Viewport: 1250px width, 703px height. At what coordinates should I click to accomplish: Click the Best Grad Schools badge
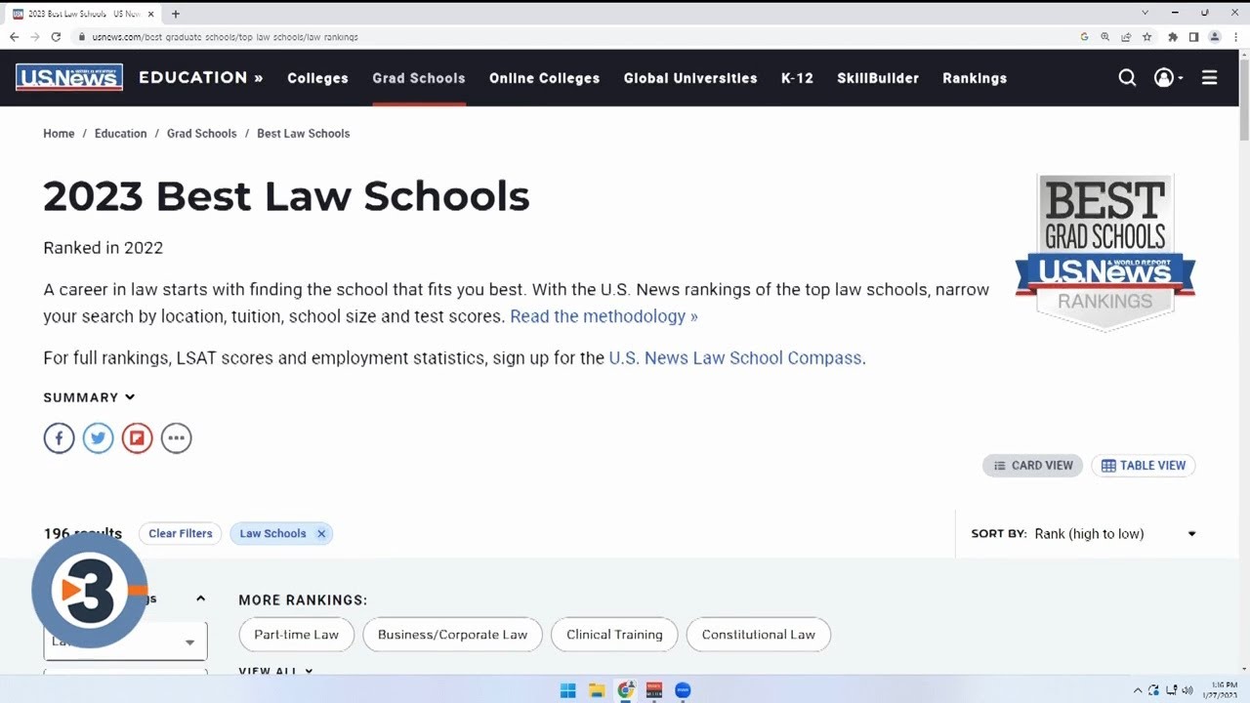1105,253
